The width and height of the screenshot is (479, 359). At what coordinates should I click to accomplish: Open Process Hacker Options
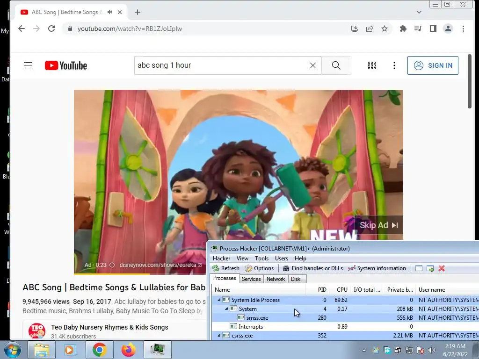tap(259, 268)
